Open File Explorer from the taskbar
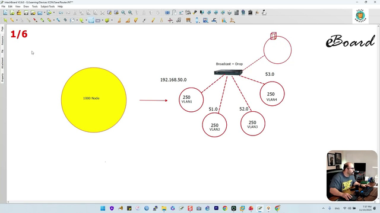The image size is (380, 213). 164,208
